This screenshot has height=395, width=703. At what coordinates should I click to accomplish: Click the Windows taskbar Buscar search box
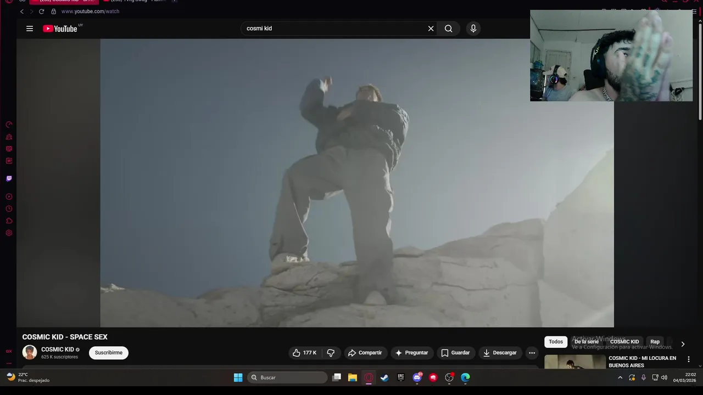287,377
